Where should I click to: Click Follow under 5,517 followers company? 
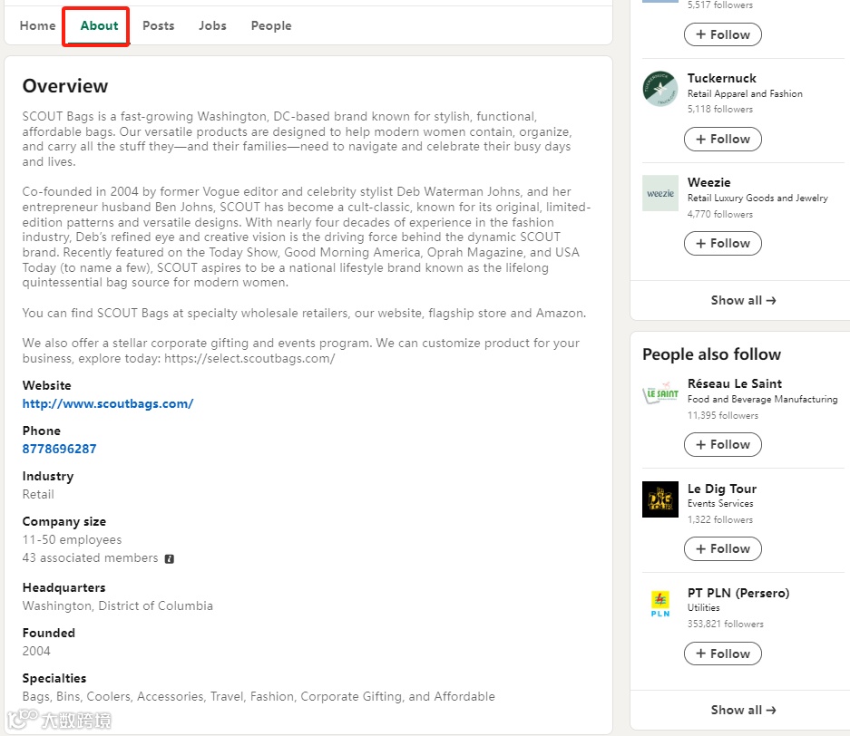tap(723, 34)
